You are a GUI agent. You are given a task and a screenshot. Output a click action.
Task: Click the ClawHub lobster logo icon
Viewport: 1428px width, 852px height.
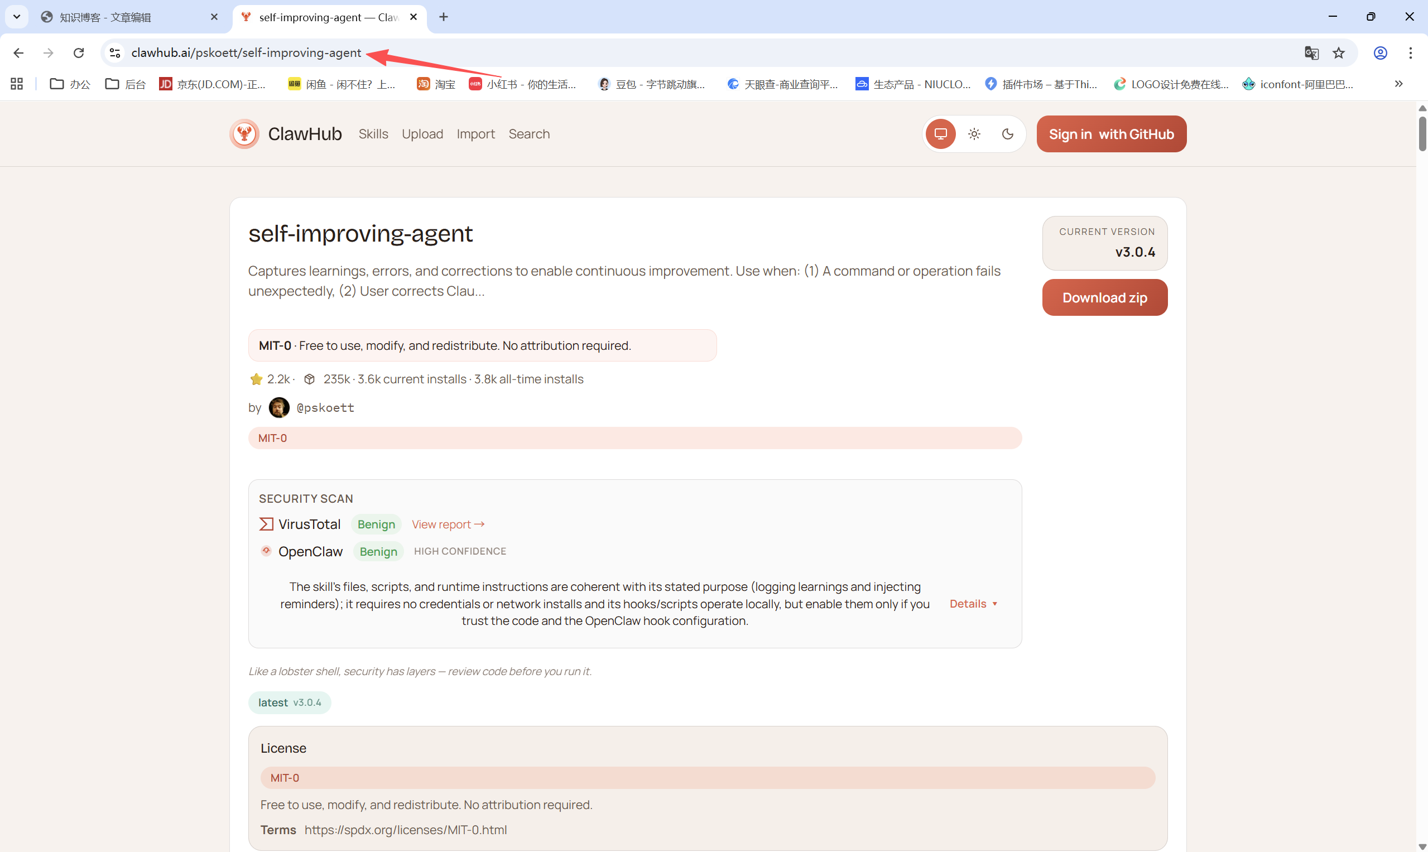click(244, 134)
